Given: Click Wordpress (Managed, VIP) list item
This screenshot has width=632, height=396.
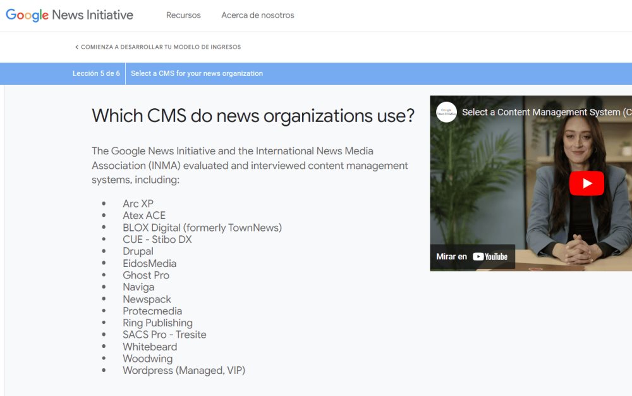Looking at the screenshot, I should tap(184, 371).
